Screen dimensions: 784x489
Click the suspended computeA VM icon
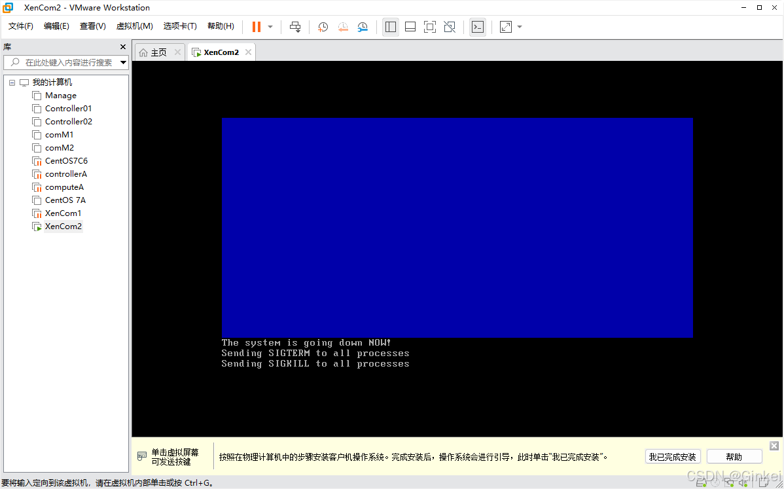tap(37, 187)
